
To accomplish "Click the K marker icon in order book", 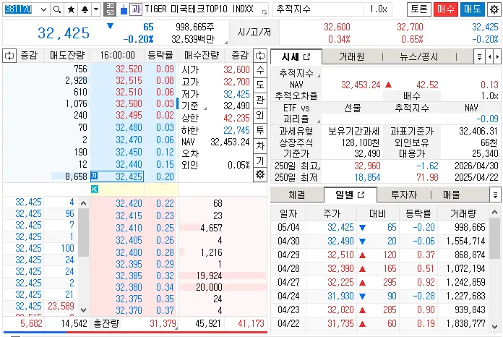I will [x=94, y=189].
